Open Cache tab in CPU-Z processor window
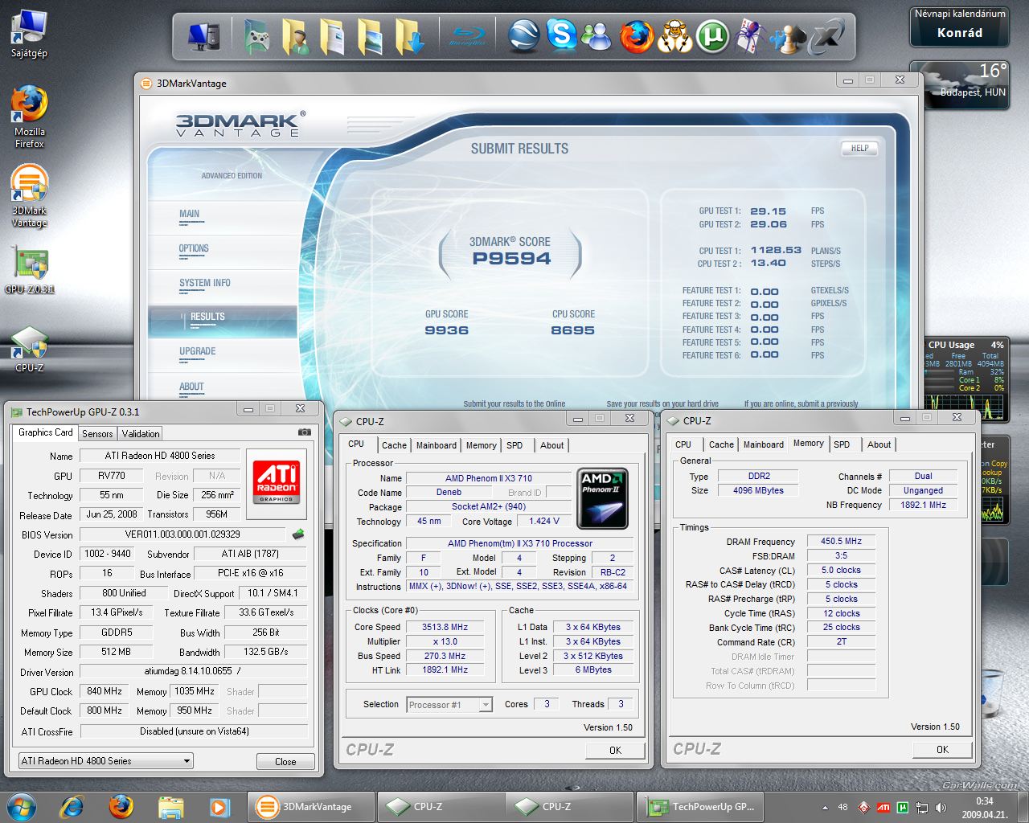 (394, 445)
